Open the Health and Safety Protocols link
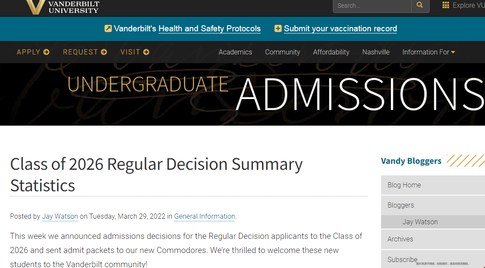Viewport: 485px width, 268px height. [209, 29]
